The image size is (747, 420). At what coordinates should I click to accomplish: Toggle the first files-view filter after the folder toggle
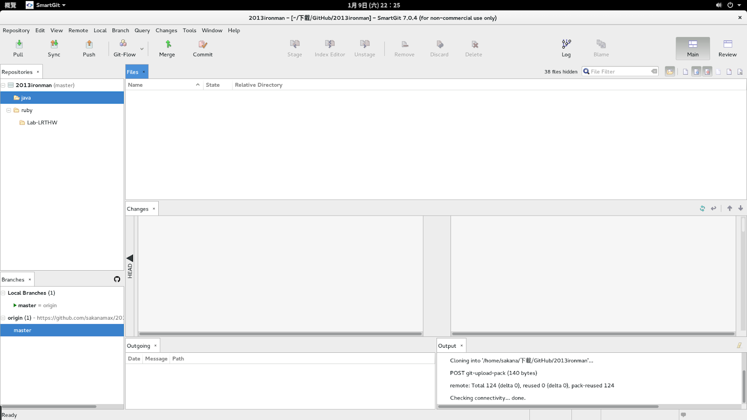[685, 71]
